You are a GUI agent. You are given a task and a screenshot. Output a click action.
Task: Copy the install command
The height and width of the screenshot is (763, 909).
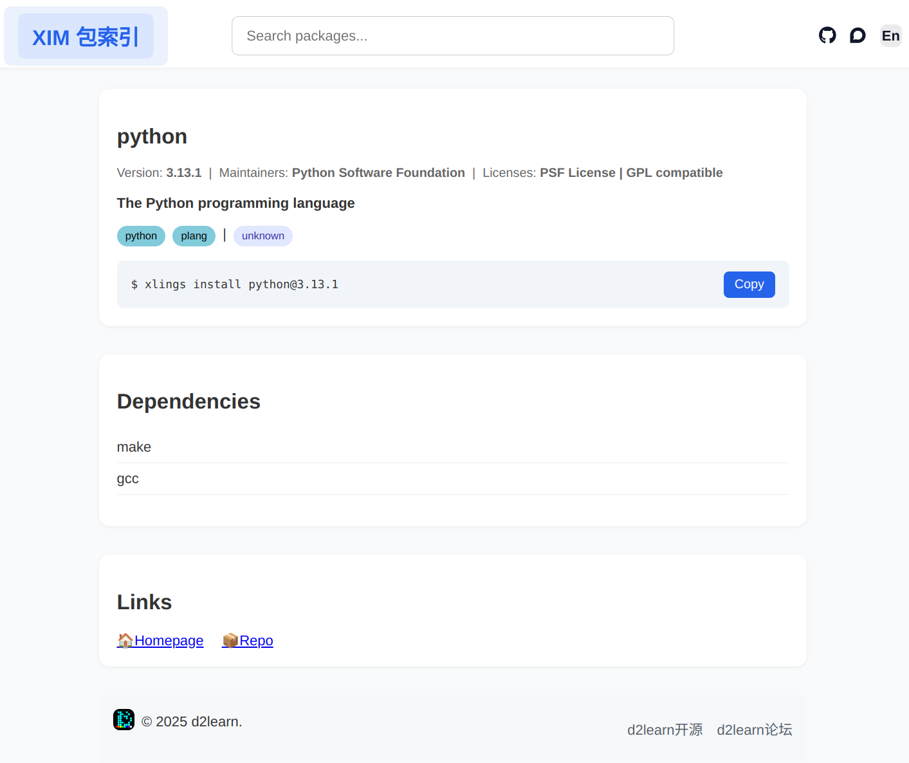pos(749,284)
